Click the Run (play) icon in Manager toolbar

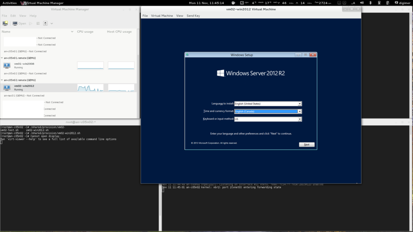31,23
